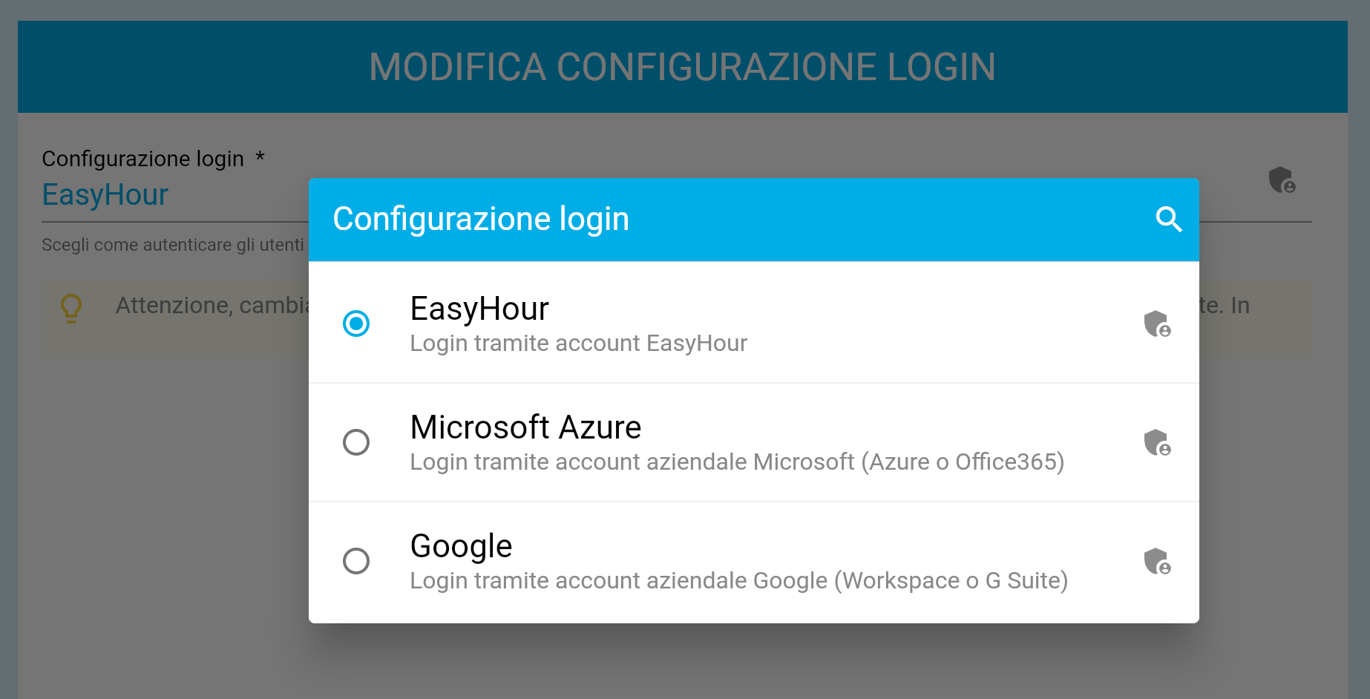Click the shield icon right of the login field
Screen dimensions: 1370x699
[1282, 180]
